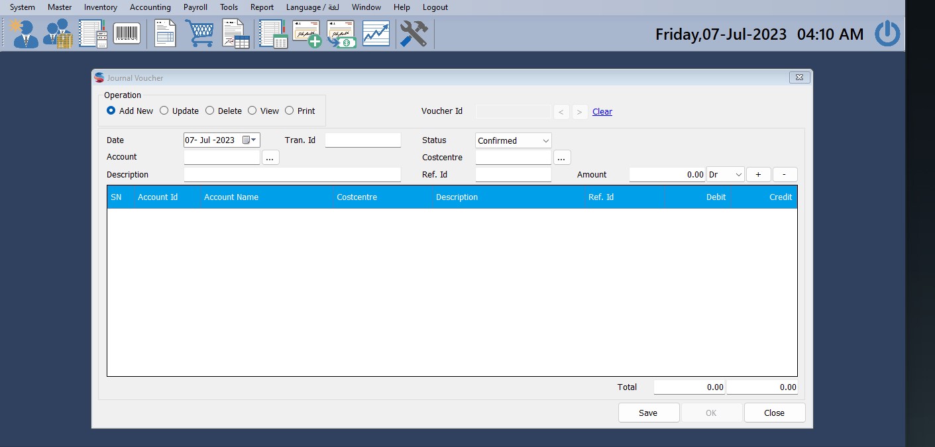Open the Inventory menu
Image resolution: width=935 pixels, height=447 pixels.
101,7
